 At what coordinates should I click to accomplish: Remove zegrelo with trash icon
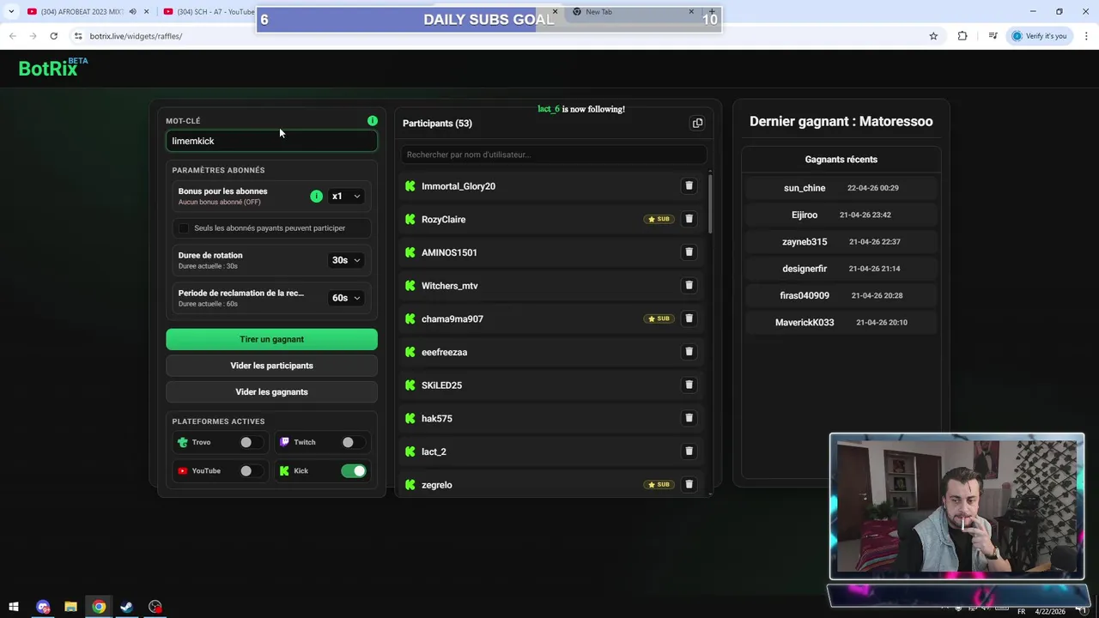click(689, 484)
